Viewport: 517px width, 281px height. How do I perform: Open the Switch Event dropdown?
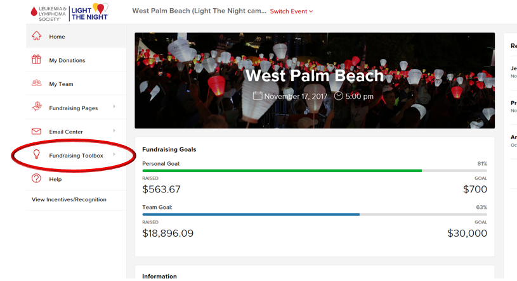(291, 11)
